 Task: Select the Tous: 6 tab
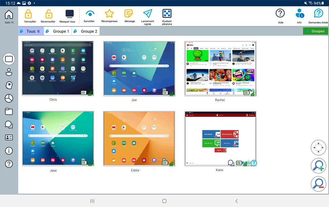coord(31,31)
